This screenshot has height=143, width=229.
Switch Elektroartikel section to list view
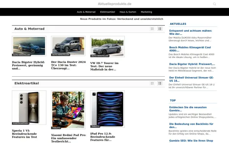point(160,83)
